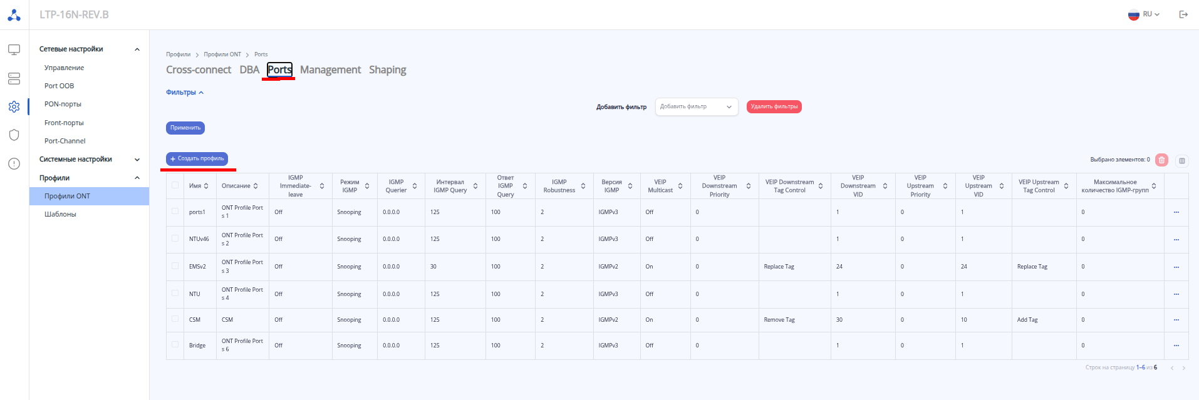The image size is (1199, 400).
Task: Select the EMSv2 row checkbox
Action: [175, 266]
